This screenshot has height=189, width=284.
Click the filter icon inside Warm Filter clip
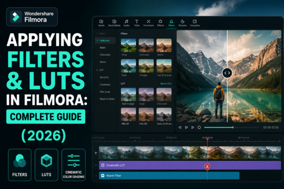(x=103, y=175)
